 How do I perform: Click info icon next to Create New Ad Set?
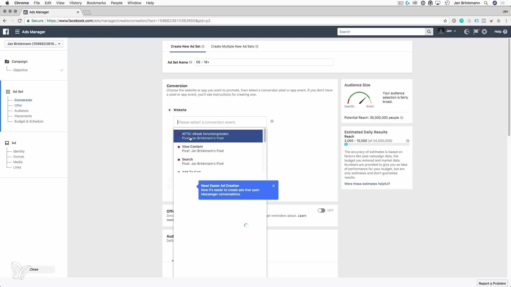[x=203, y=47]
